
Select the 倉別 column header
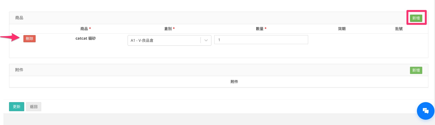tap(168, 29)
